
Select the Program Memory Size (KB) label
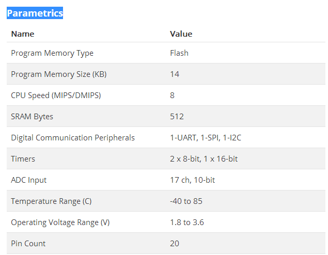tap(59, 74)
